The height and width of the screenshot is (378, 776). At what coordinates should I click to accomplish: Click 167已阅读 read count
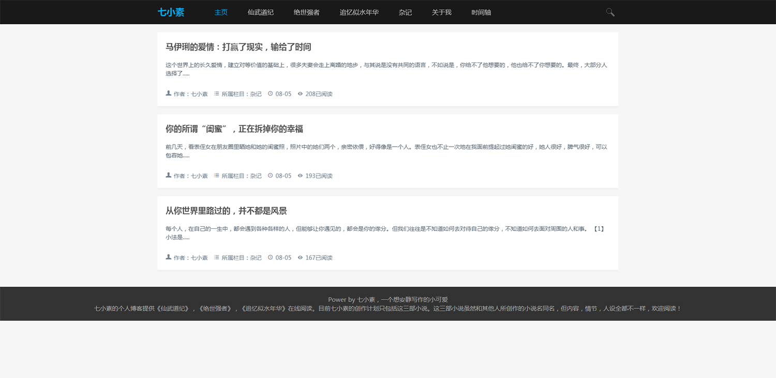(319, 258)
